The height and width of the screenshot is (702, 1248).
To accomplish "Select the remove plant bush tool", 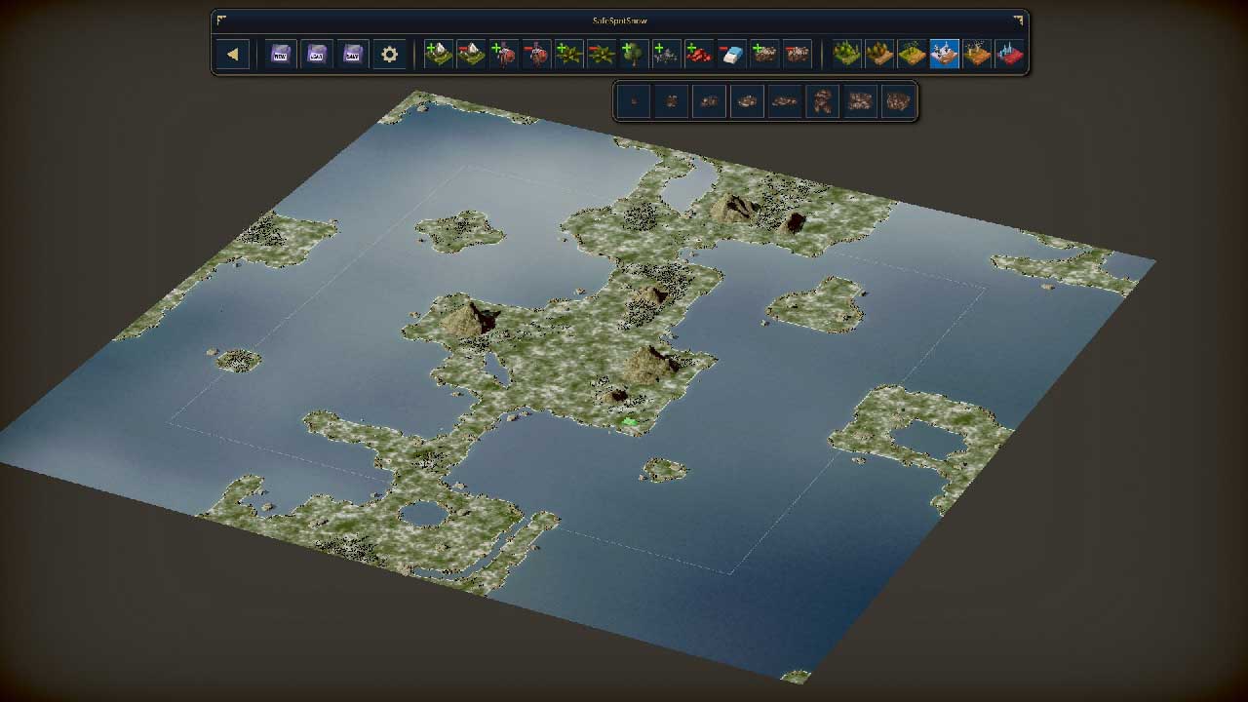I will 601,54.
